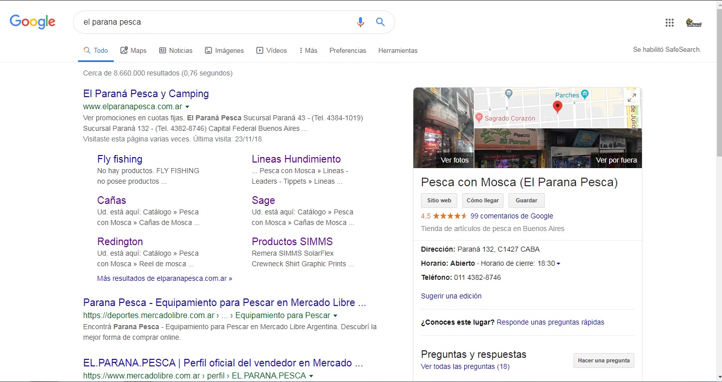Screen dimensions: 722x382
Task: Open EL.PARANA.PESCA Perfil oficial result
Action: 223,363
